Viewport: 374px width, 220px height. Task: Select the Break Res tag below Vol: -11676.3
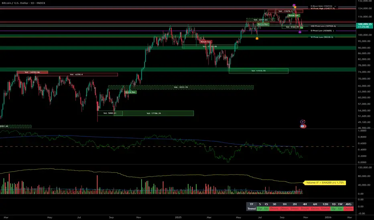click(x=294, y=16)
